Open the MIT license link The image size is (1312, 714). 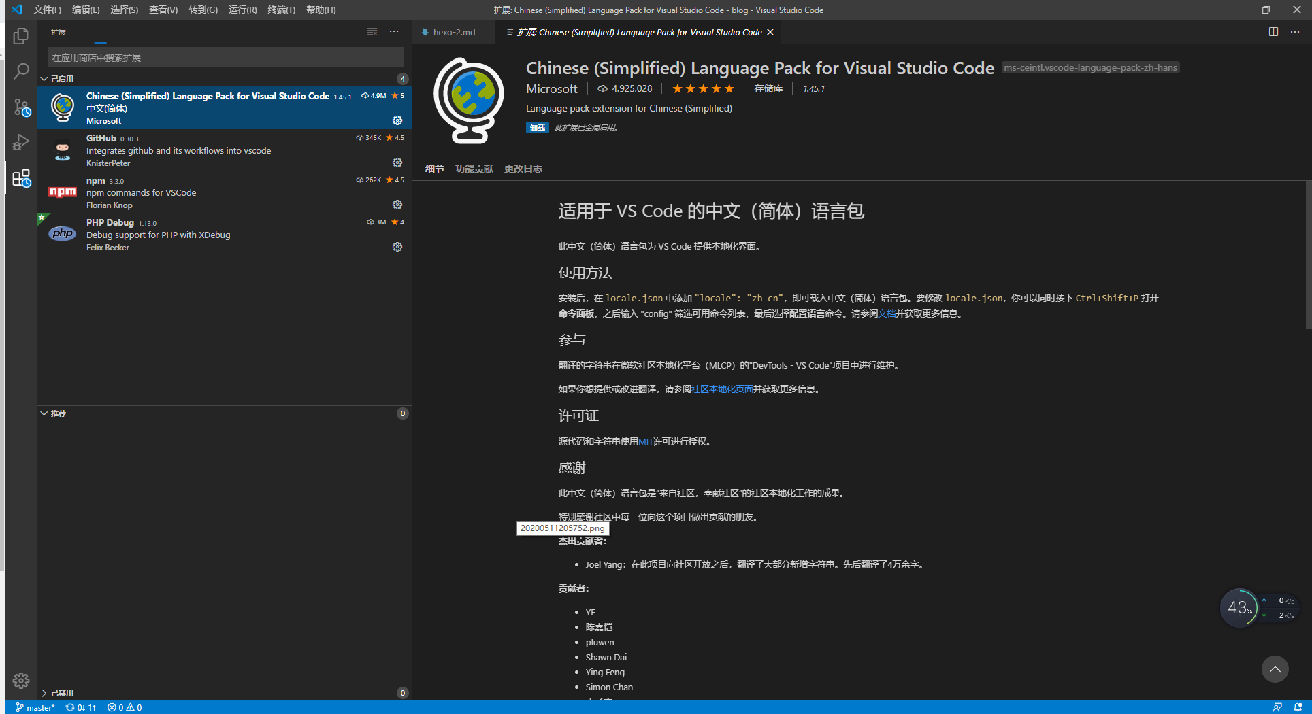pyautogui.click(x=646, y=441)
